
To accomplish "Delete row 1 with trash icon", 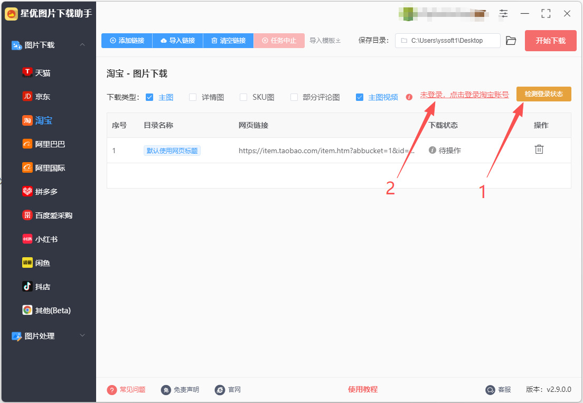I will click(539, 149).
